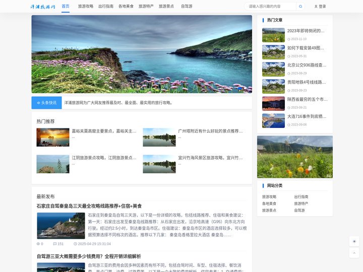The width and height of the screenshot is (363, 272).
Task: Open the 旅游特产 nav menu item
Action: pyautogui.click(x=146, y=7)
